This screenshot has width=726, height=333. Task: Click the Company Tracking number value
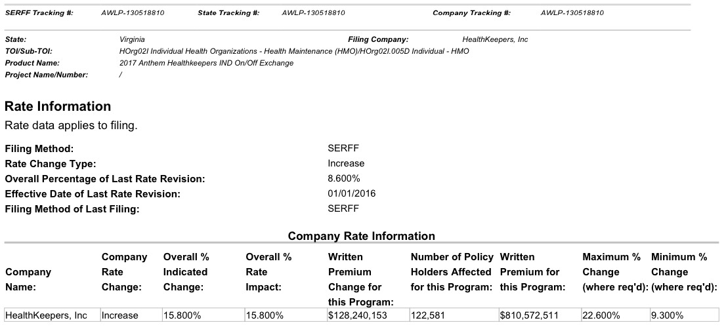tap(572, 13)
